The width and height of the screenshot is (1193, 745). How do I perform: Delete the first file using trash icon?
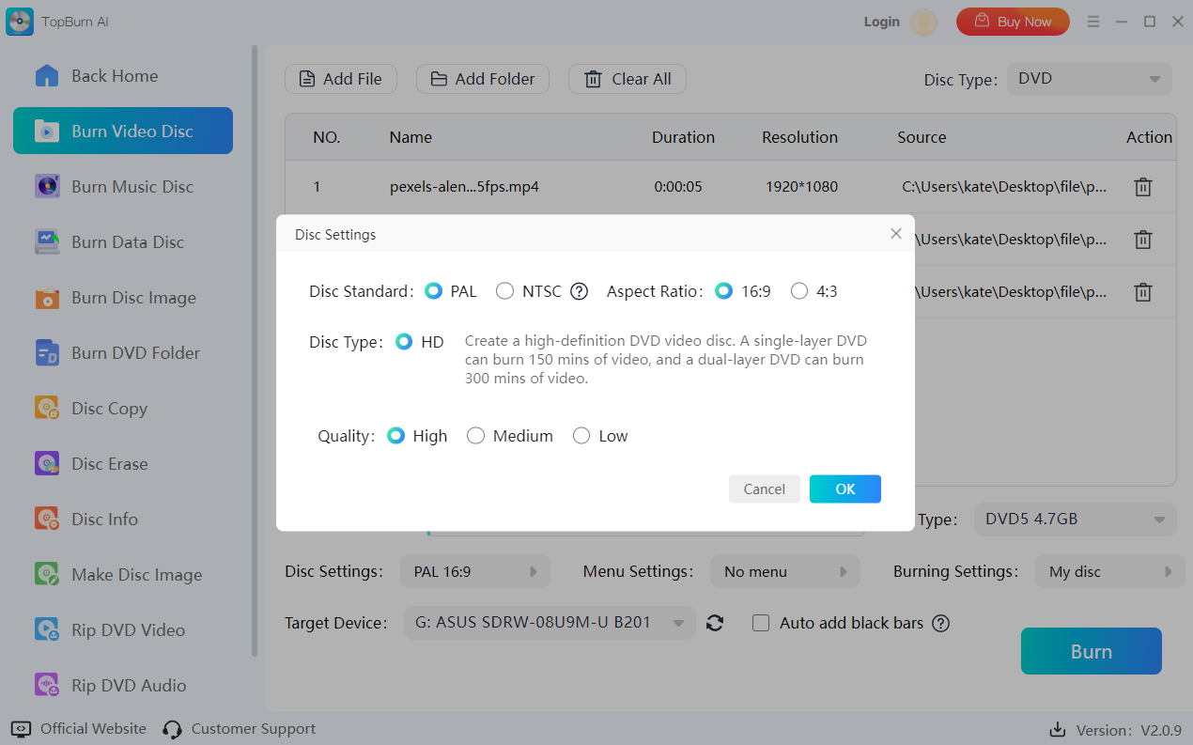point(1142,187)
